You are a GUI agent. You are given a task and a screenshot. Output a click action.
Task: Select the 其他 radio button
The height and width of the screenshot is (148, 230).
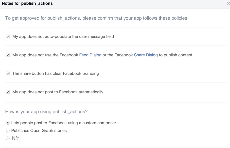(x=8, y=138)
